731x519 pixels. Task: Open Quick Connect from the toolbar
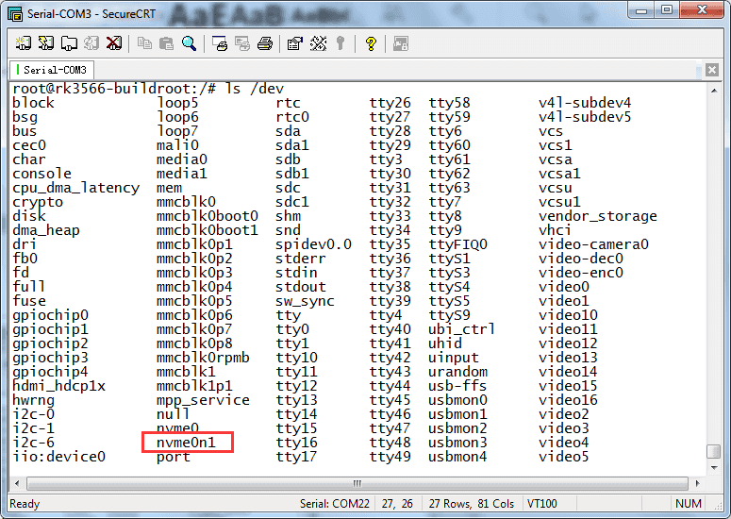[x=46, y=43]
